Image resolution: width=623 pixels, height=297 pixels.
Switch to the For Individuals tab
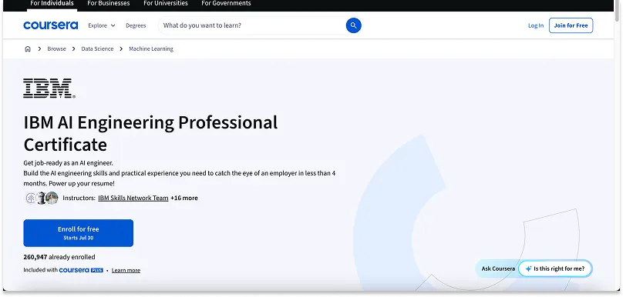click(52, 4)
